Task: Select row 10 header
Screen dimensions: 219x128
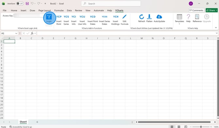Action: coord(2,71)
